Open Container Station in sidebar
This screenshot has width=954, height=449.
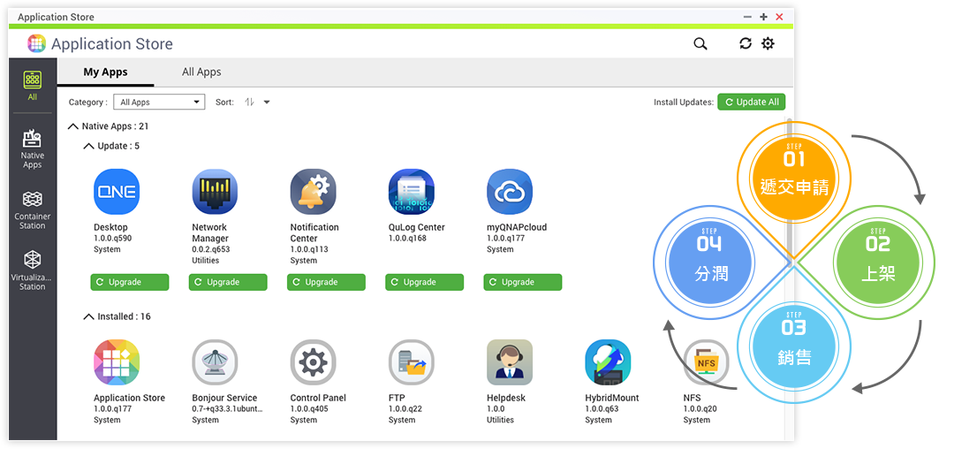33,209
